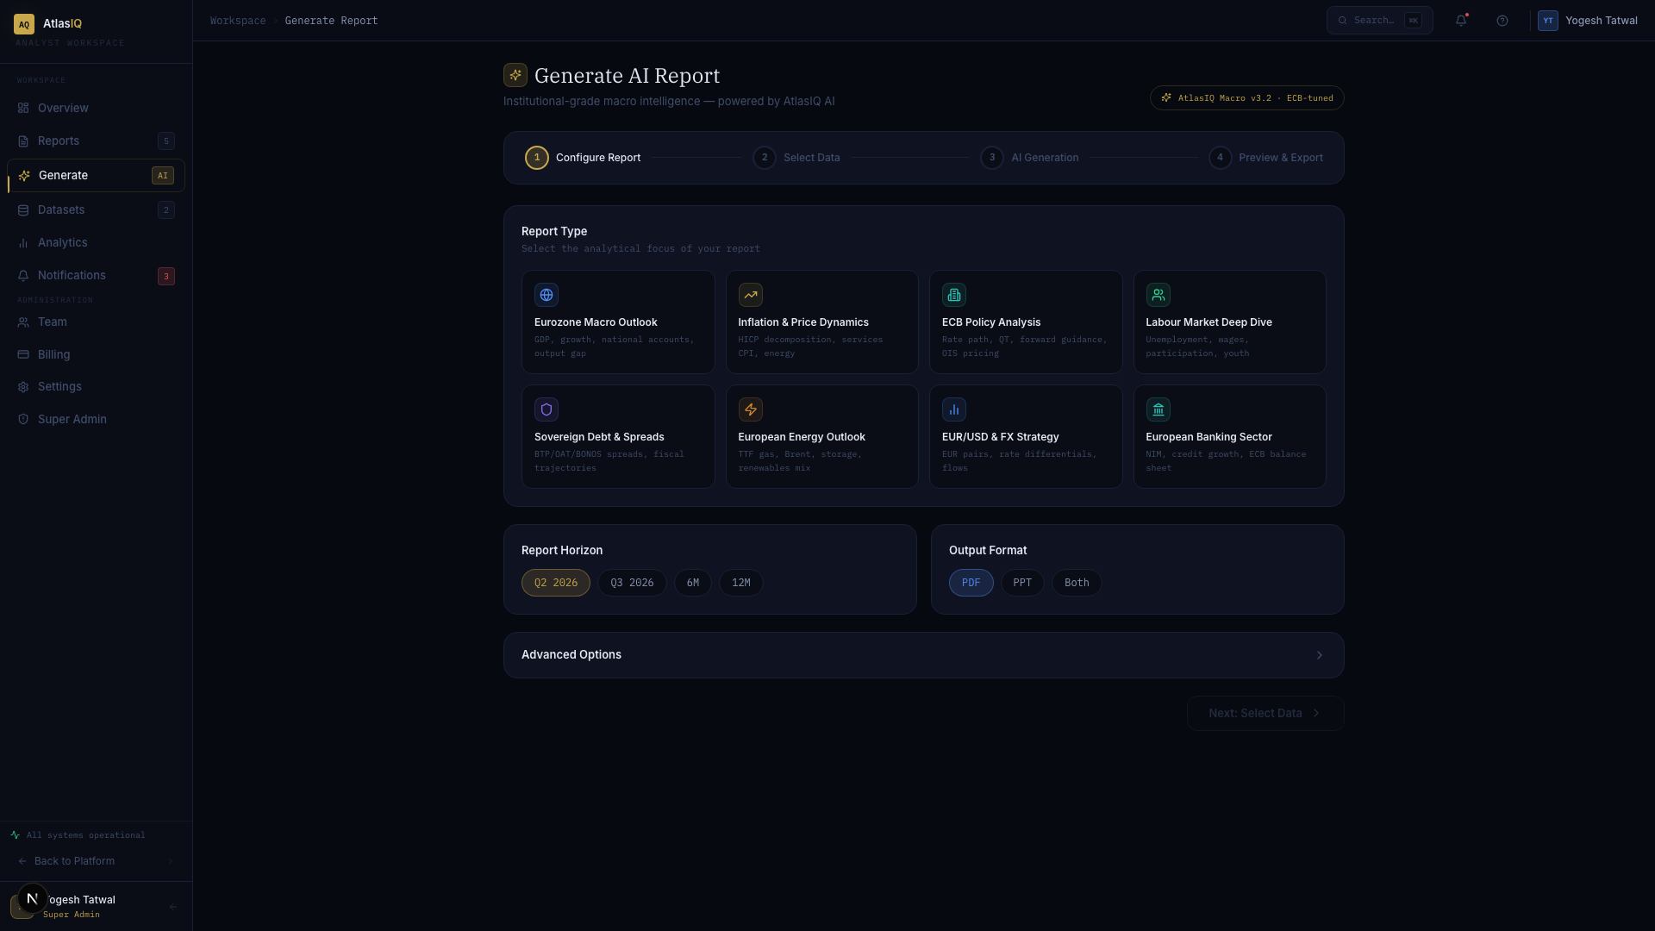Click the European Energy Outlook title
1655x931 pixels.
click(802, 436)
